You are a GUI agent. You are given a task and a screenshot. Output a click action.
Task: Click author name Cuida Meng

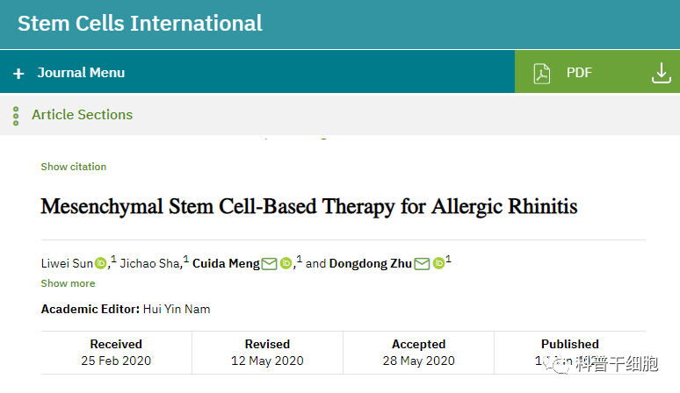(x=226, y=263)
